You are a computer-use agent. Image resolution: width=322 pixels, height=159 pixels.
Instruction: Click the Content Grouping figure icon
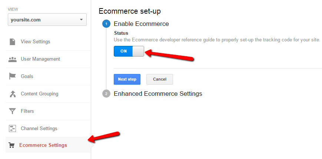13,94
